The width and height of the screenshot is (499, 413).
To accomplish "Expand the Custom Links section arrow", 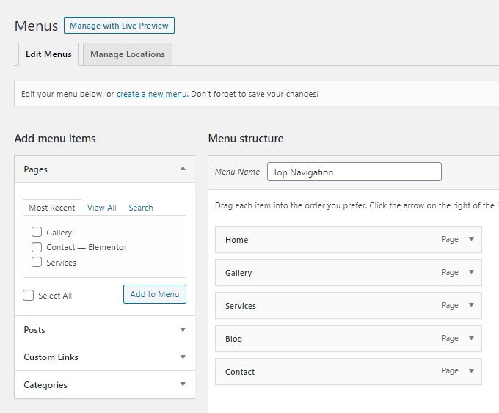I will [x=183, y=357].
